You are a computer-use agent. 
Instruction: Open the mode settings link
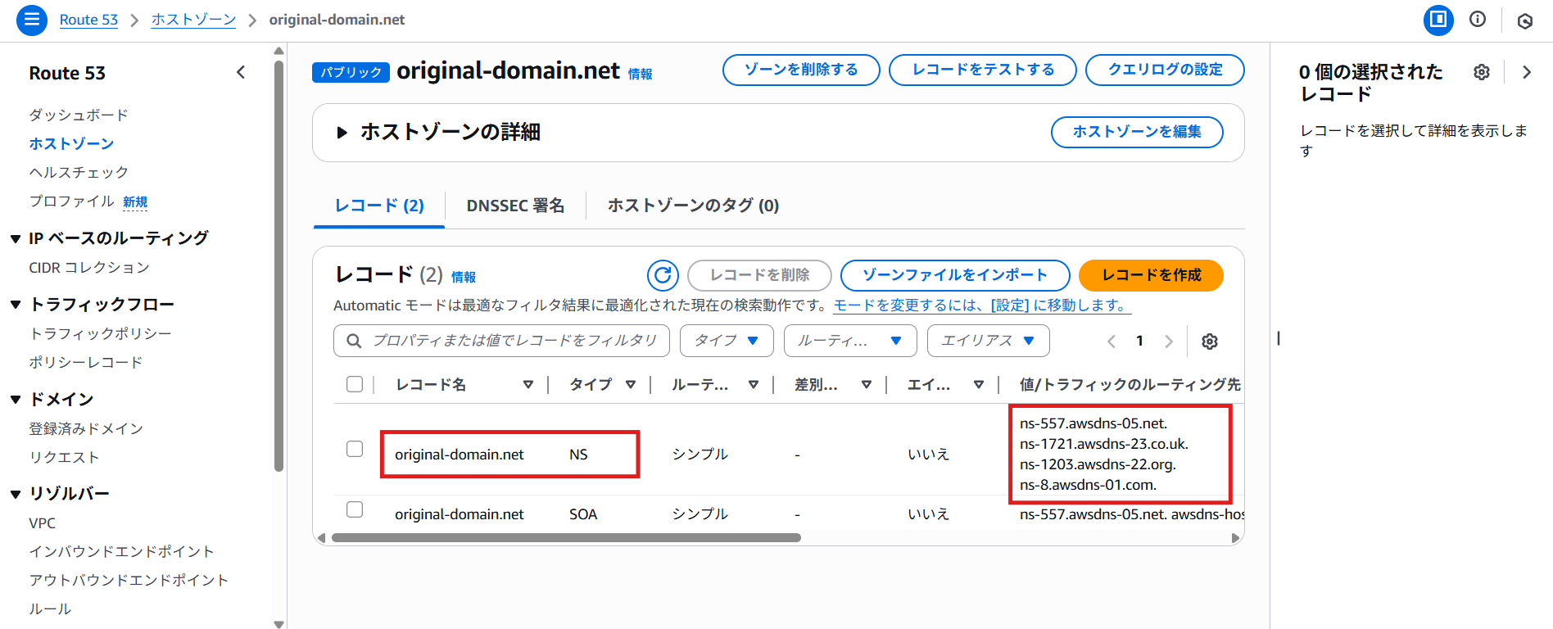tap(982, 305)
